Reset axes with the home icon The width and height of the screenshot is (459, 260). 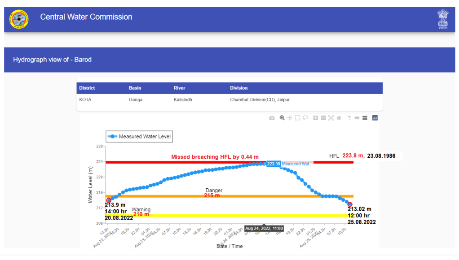[x=339, y=118]
